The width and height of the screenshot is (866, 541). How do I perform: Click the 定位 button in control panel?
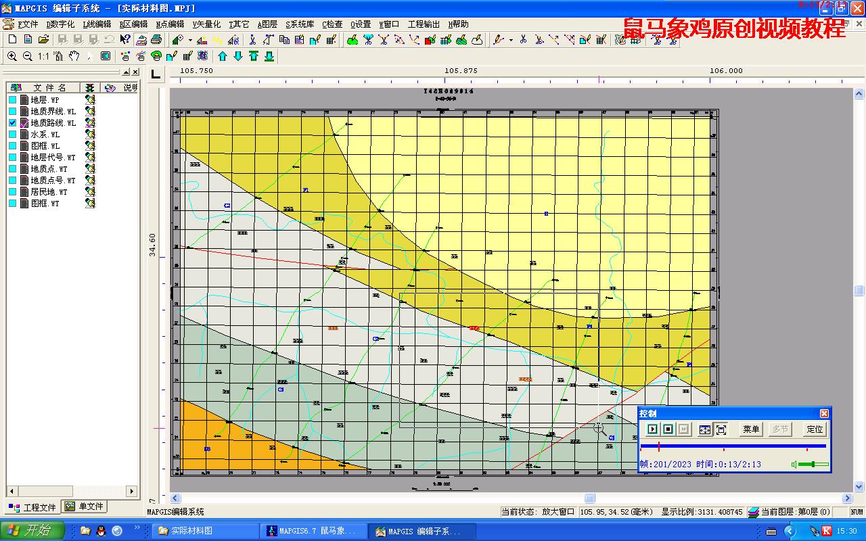tap(815, 429)
